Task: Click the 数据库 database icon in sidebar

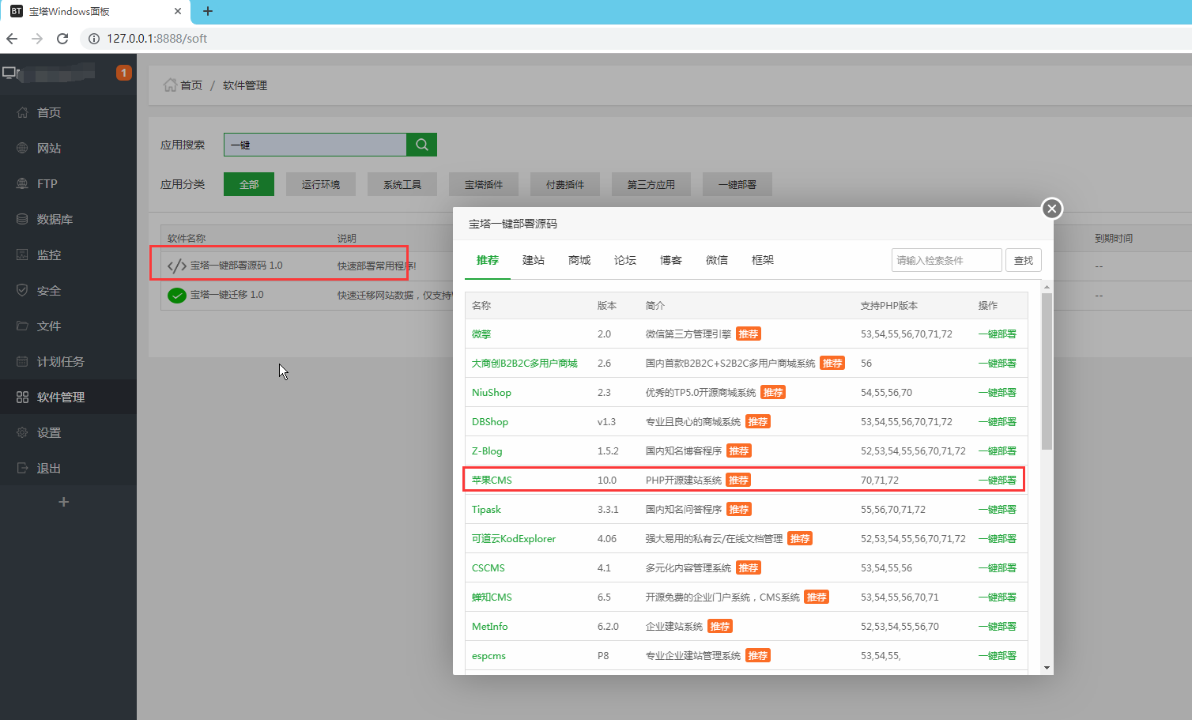Action: [22, 219]
